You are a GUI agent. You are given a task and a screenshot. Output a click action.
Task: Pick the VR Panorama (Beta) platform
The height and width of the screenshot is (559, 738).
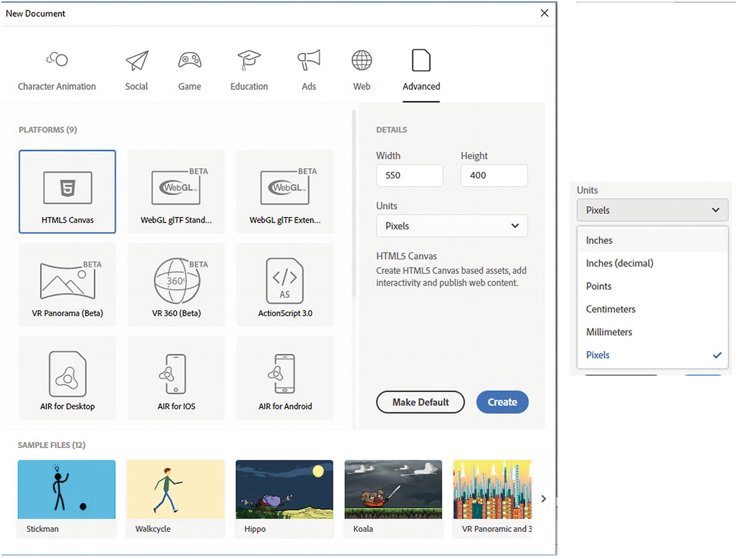(x=67, y=284)
